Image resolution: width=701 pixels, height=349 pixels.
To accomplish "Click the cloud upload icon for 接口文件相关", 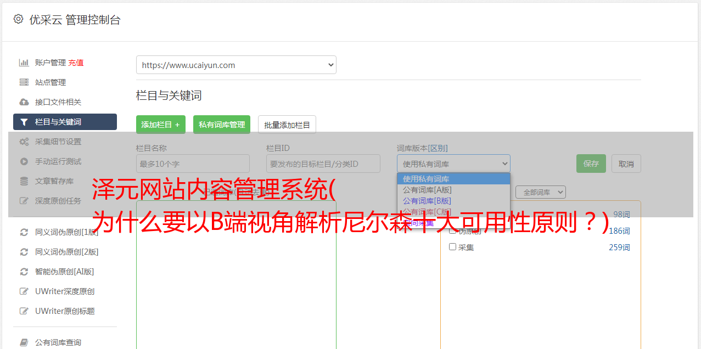I will (24, 102).
